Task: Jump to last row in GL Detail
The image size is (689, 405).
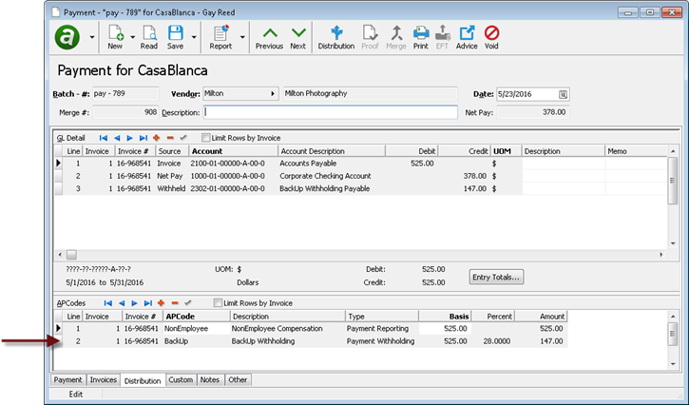Action: [x=144, y=138]
